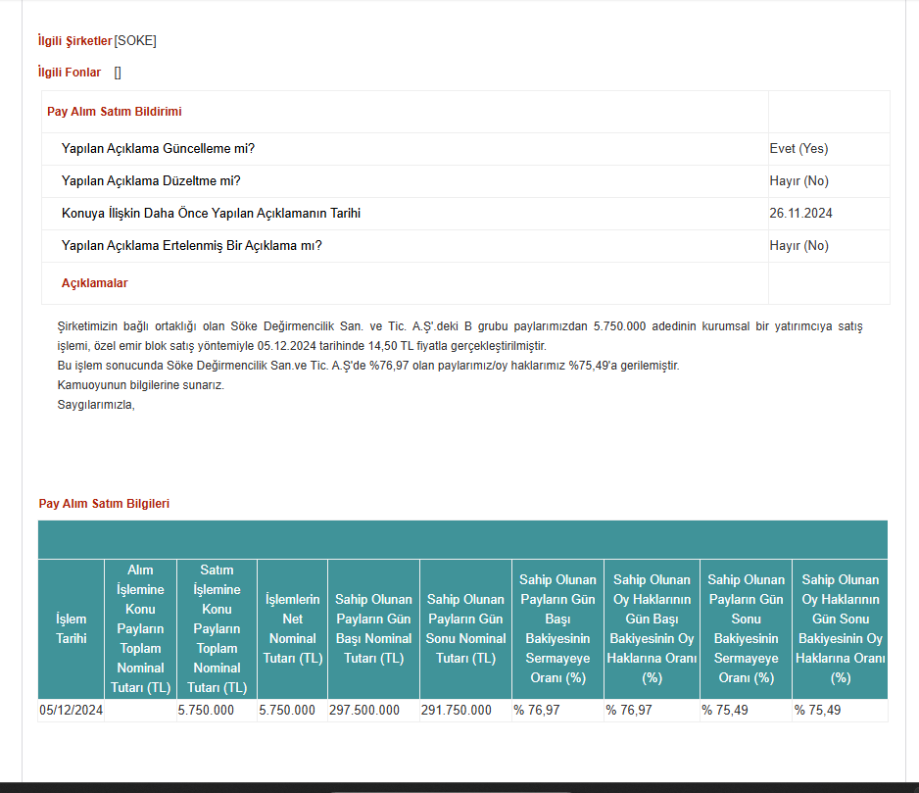
Task: Click the Açıklamalar heading
Action: point(94,282)
